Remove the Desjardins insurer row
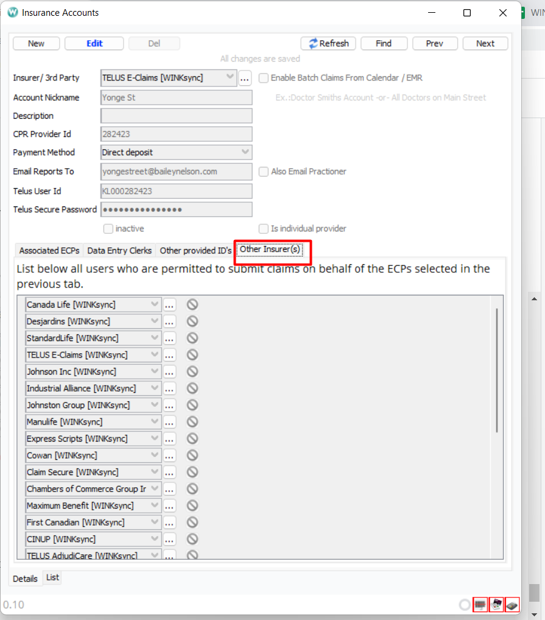The height and width of the screenshot is (620, 545). click(x=192, y=321)
